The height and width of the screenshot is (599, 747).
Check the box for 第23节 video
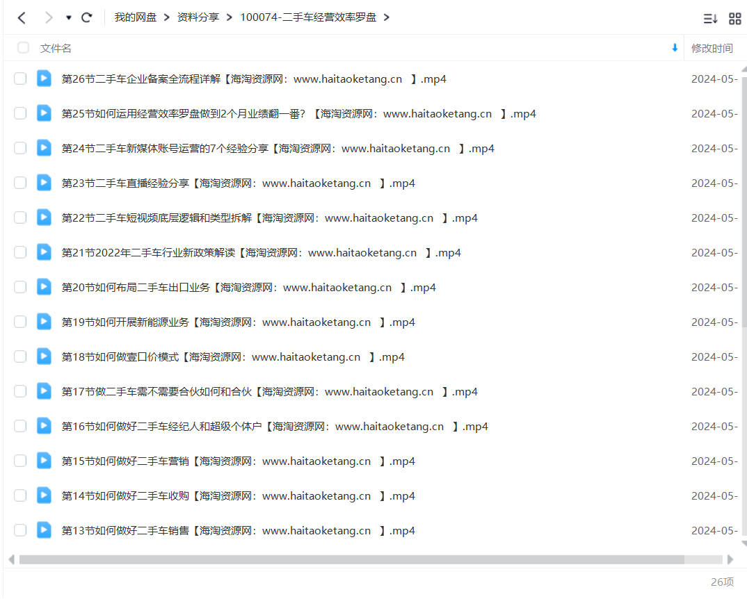point(20,183)
